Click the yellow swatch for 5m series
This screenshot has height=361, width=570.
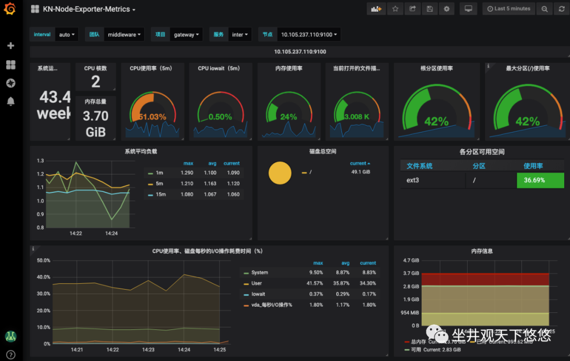tap(150, 184)
